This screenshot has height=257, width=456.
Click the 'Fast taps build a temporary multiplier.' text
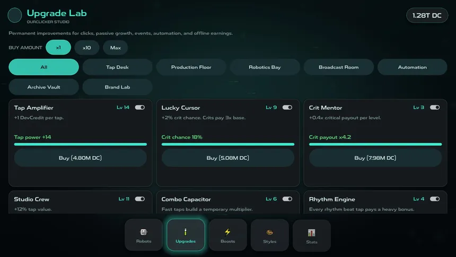(207, 209)
